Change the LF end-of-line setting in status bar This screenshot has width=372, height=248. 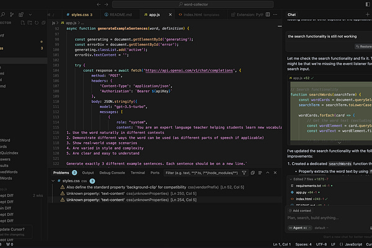pos(333,244)
